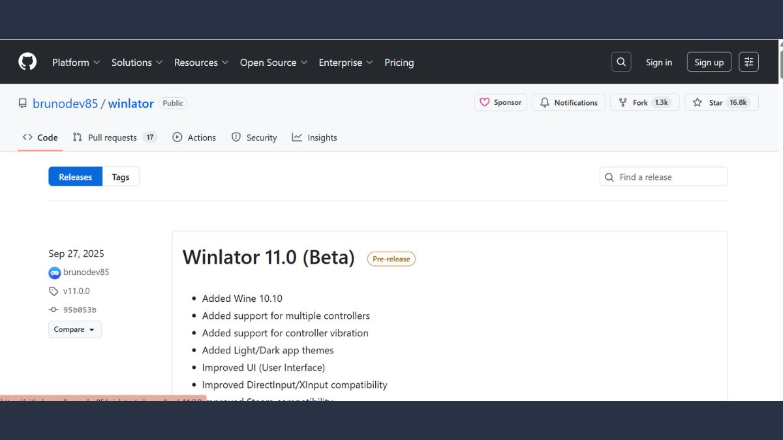Open the appearance settings slider icon

click(x=748, y=62)
